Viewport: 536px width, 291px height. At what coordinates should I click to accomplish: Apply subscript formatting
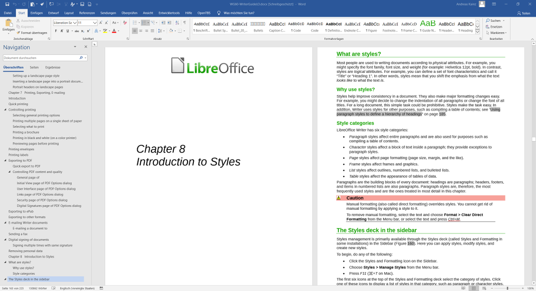[x=83, y=31]
